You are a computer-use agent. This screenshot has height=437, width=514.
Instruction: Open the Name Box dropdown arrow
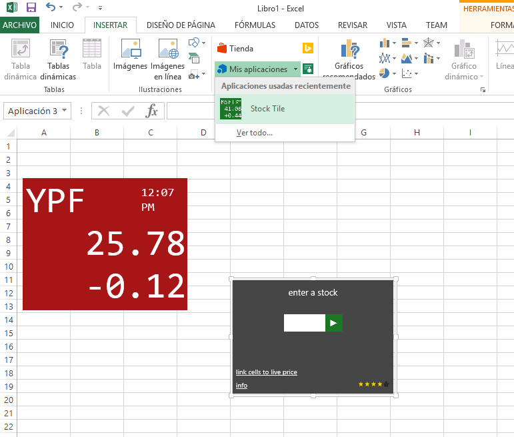click(65, 111)
